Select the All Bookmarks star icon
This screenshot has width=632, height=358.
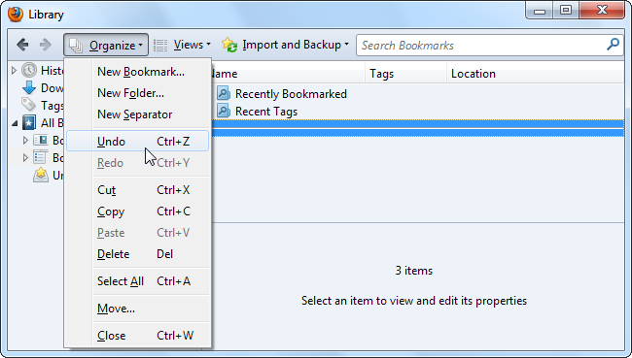(29, 122)
